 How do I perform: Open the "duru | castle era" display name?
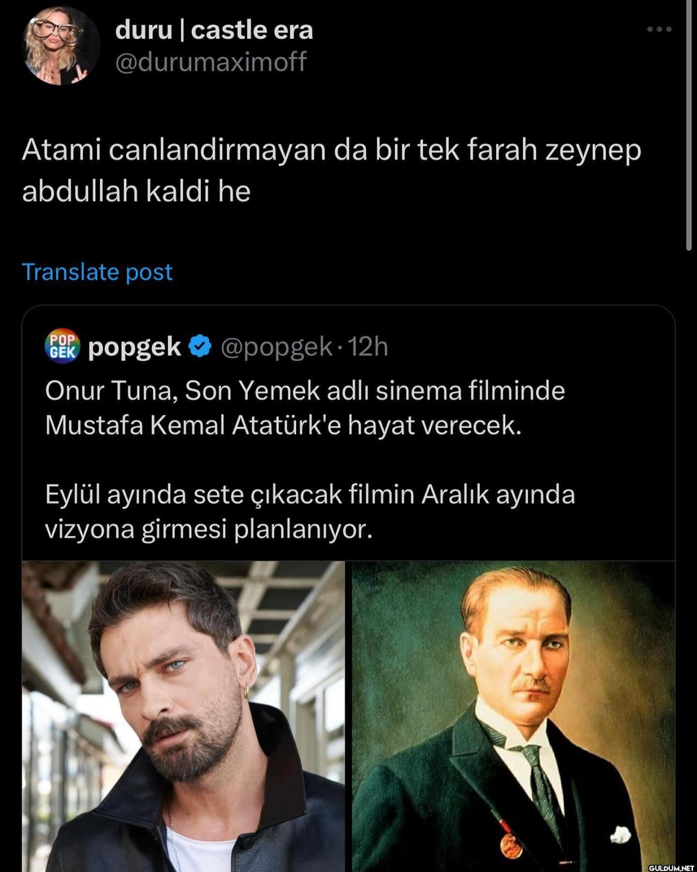(214, 30)
